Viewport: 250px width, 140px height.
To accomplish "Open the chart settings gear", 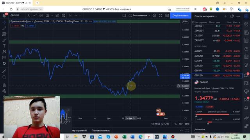I will [154, 16].
